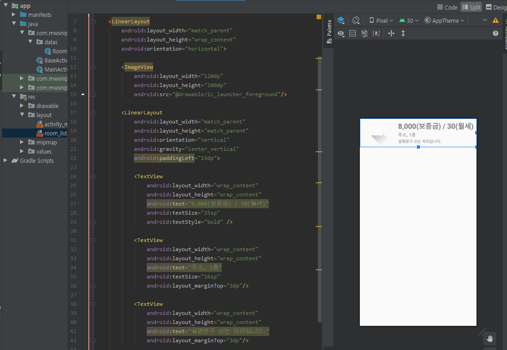The image size is (507, 350).
Task: Open the MainActivity class file
Action: pyautogui.click(x=52, y=69)
